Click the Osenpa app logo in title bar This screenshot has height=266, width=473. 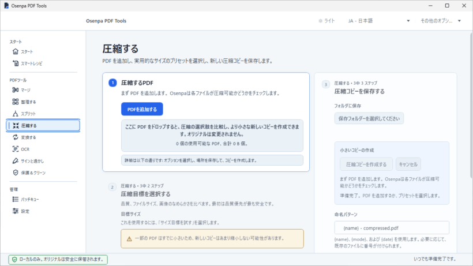coord(6,6)
